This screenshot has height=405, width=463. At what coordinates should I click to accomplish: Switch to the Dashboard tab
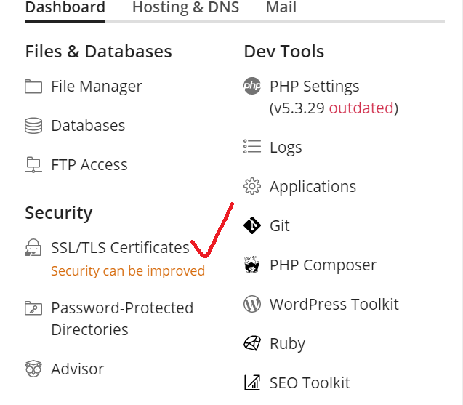[x=65, y=8]
